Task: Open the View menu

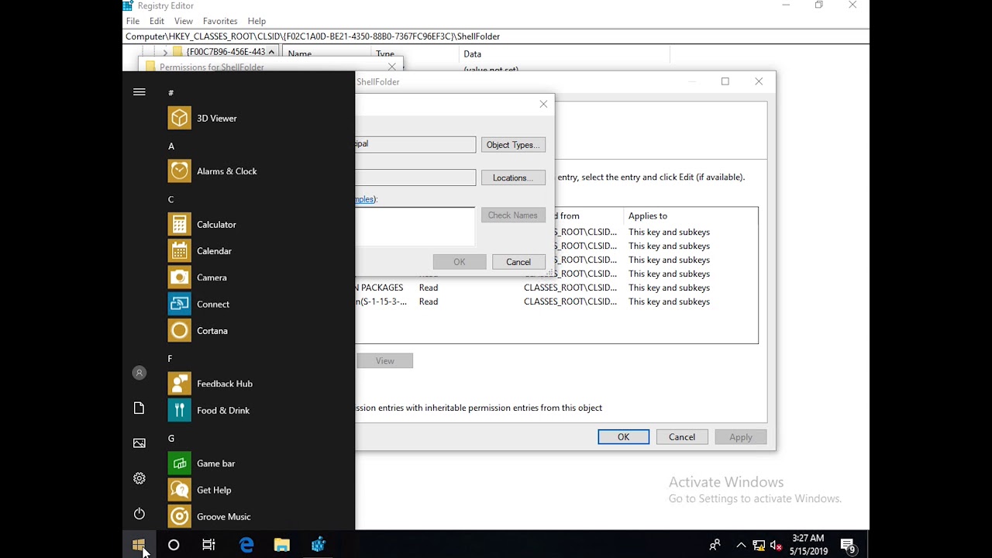Action: (184, 21)
